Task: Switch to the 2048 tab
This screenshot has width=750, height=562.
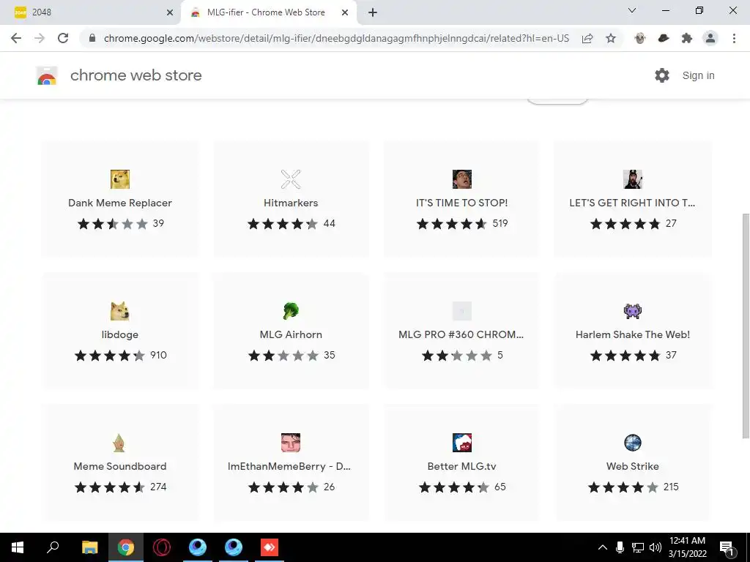Action: coord(91,12)
